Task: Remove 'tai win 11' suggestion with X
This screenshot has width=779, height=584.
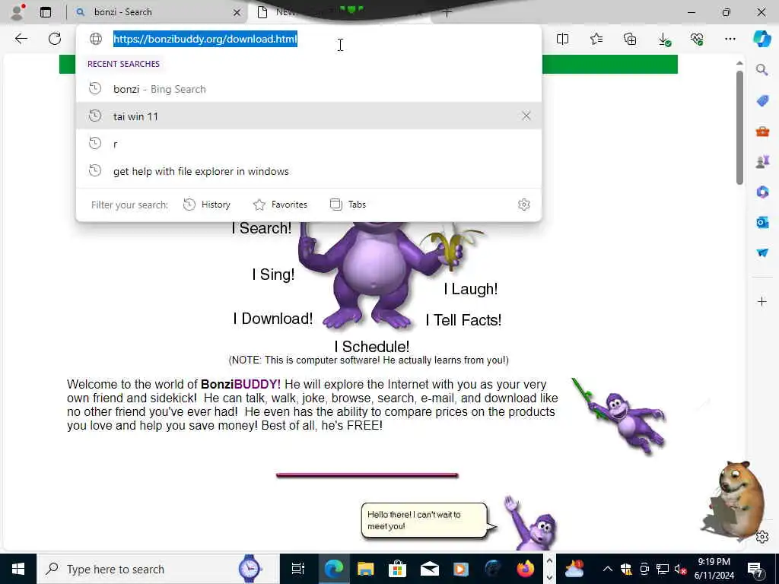Action: point(526,116)
